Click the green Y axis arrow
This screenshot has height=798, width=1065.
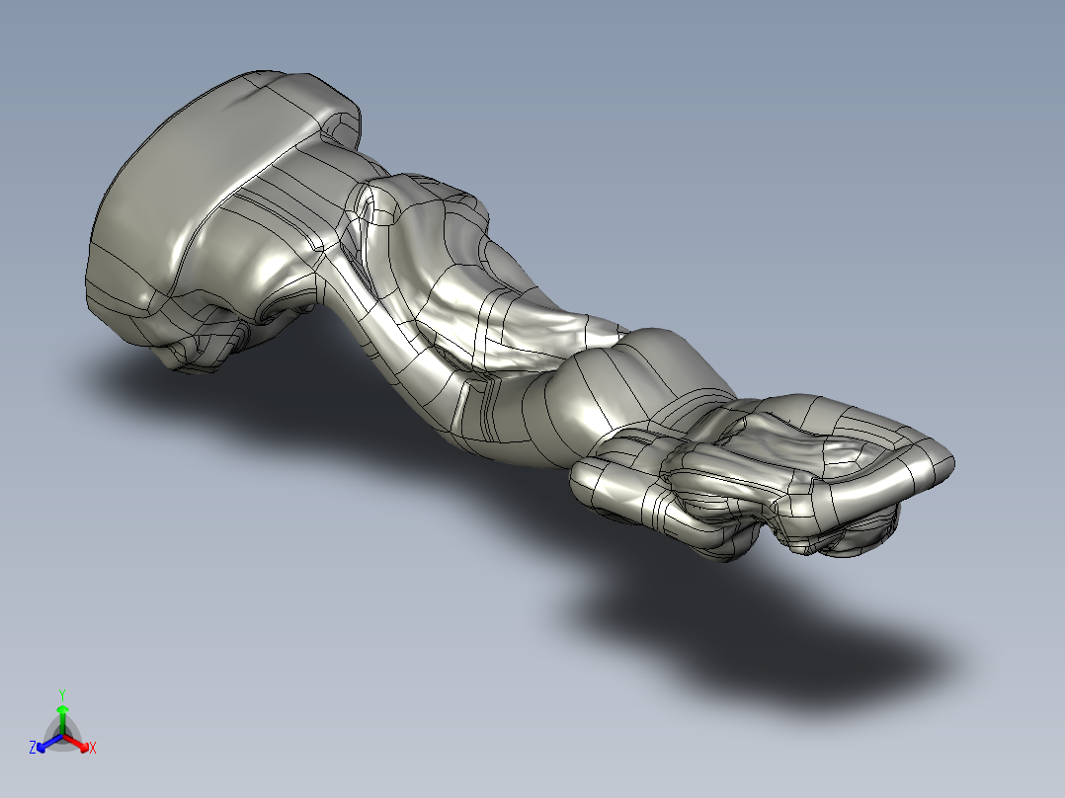pyautogui.click(x=62, y=720)
